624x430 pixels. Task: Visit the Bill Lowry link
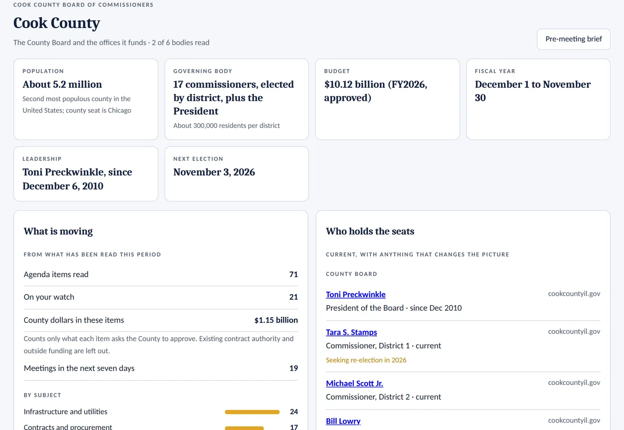pos(343,422)
